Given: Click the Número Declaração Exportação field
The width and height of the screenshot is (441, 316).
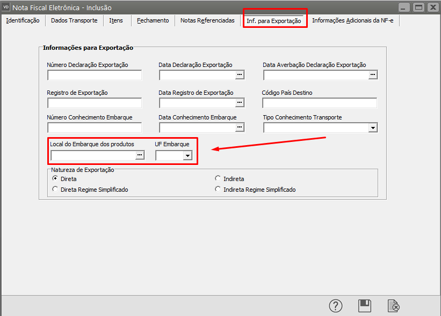Looking at the screenshot, I should coord(95,75).
